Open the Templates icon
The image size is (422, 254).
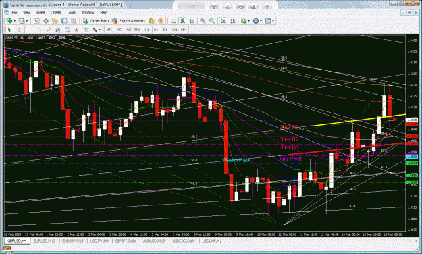[x=268, y=21]
